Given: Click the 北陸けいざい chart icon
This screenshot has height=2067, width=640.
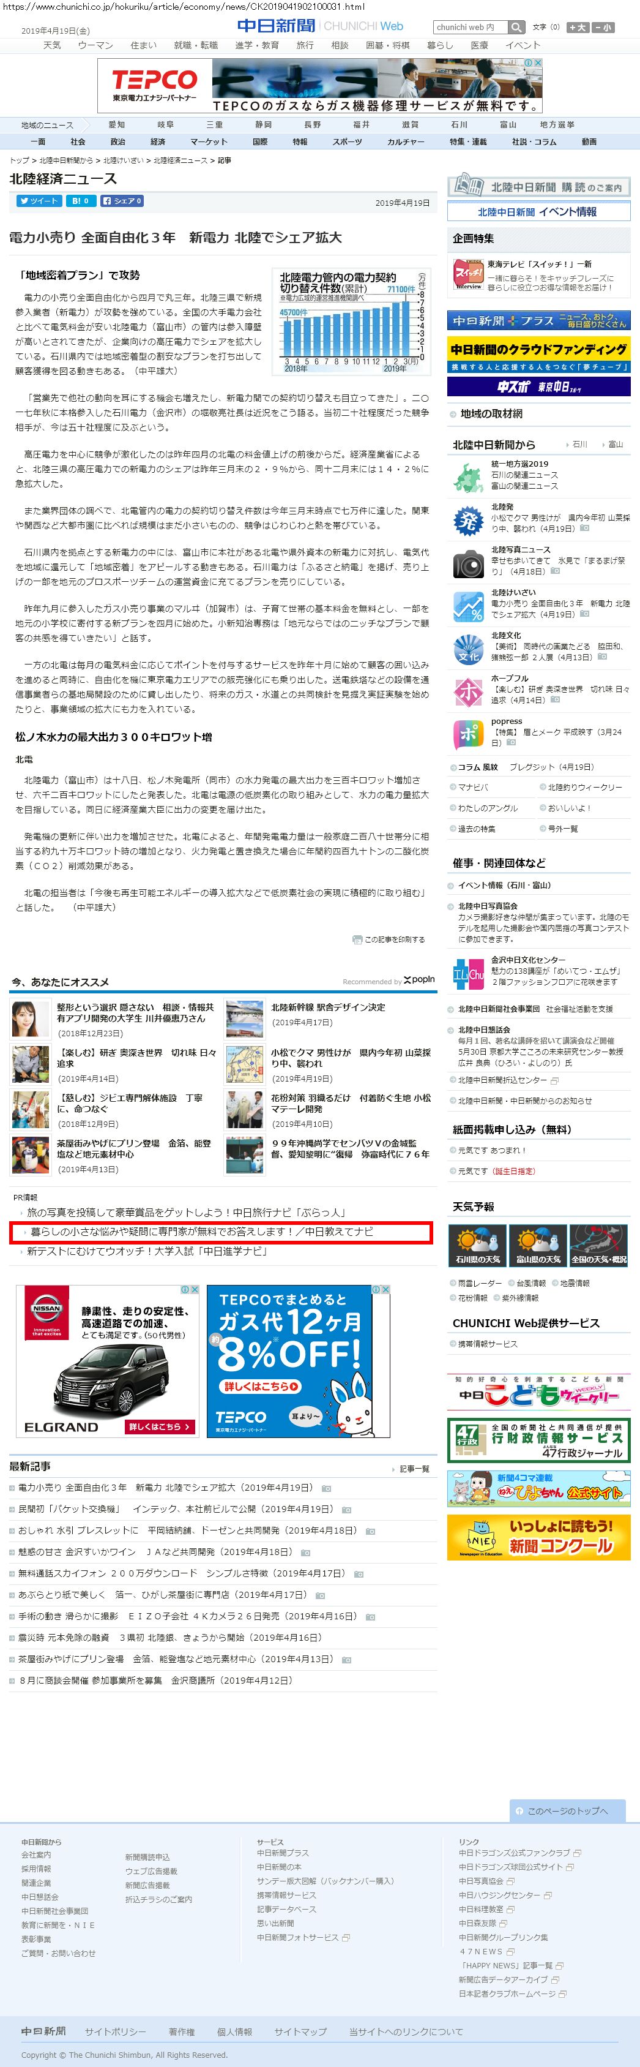Looking at the screenshot, I should click(468, 606).
